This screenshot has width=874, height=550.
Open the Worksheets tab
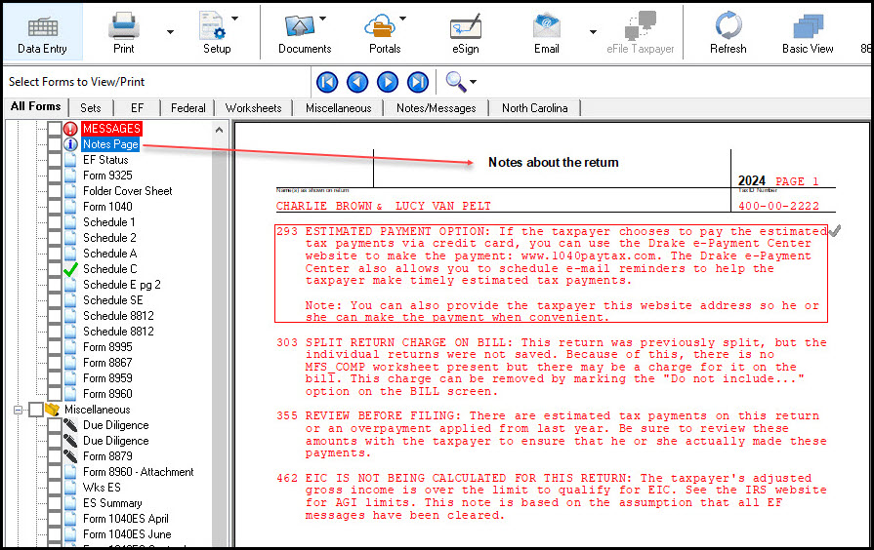tap(254, 108)
